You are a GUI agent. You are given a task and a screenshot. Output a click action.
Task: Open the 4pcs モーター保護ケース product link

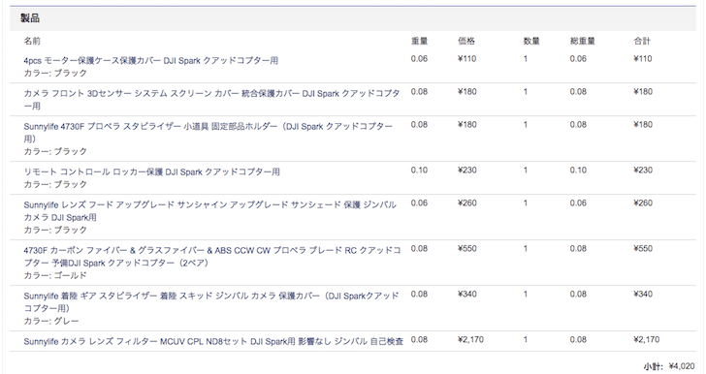(x=151, y=60)
